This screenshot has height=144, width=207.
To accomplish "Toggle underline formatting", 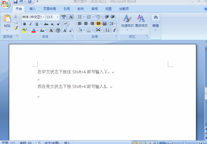I will 37,24.
